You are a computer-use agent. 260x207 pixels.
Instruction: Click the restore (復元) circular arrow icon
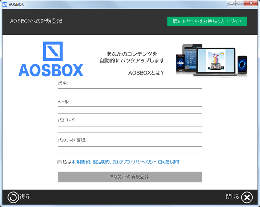(13, 197)
